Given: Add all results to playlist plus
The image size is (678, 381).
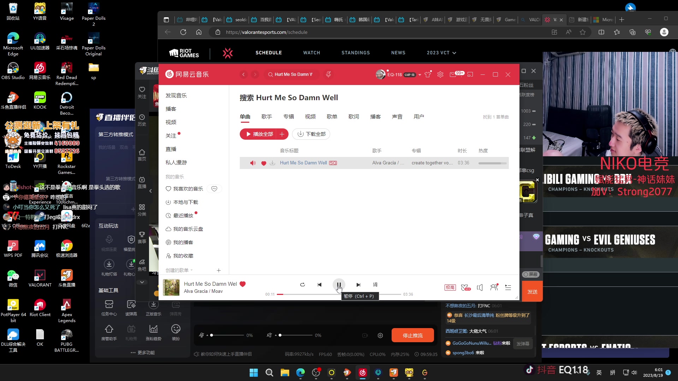Looking at the screenshot, I should click(x=282, y=134).
